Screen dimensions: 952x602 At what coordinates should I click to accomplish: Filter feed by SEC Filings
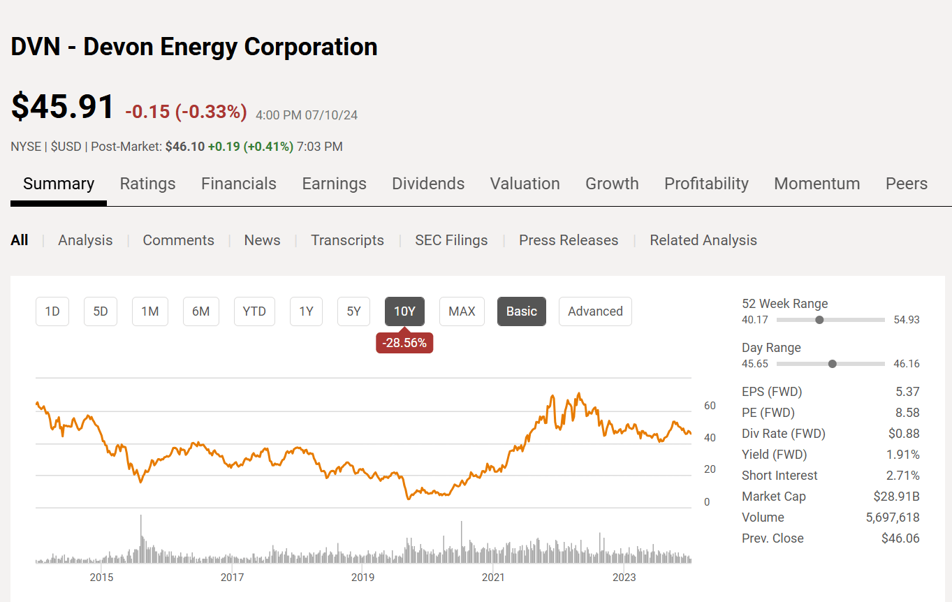451,240
